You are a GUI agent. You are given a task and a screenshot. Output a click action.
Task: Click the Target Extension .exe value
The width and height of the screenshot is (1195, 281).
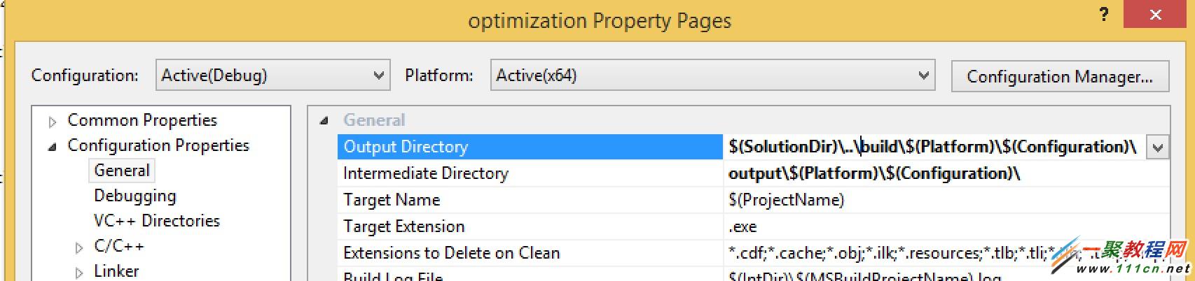pos(742,226)
